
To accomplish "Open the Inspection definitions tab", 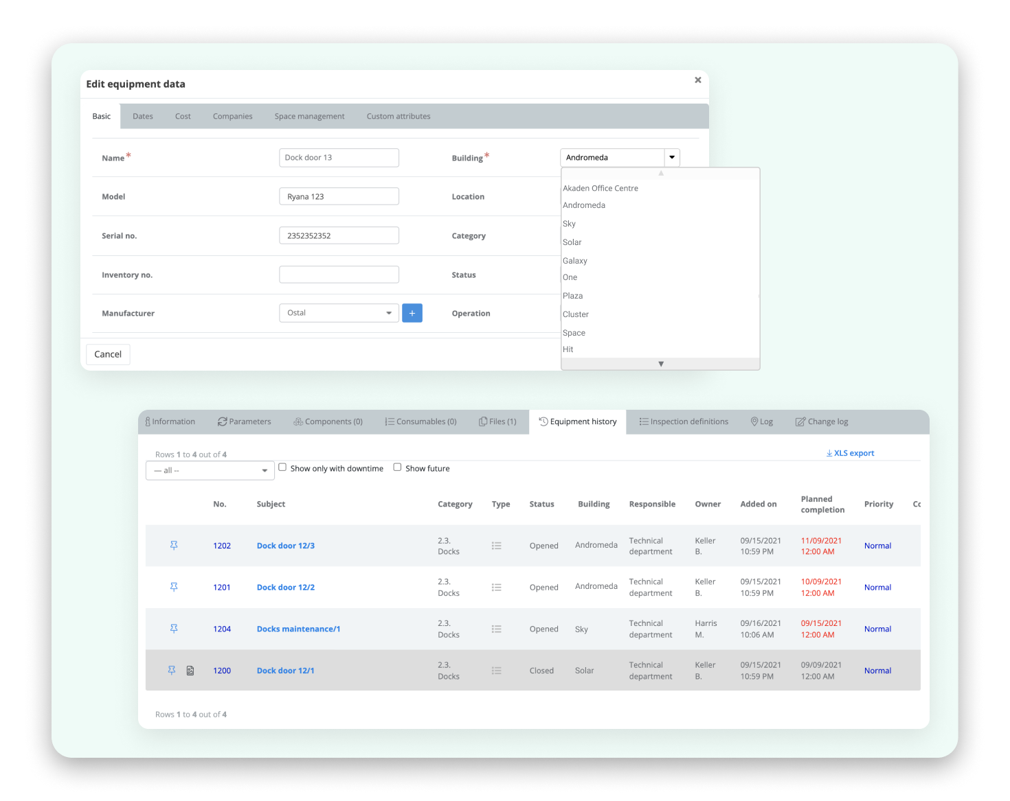I will 684,422.
